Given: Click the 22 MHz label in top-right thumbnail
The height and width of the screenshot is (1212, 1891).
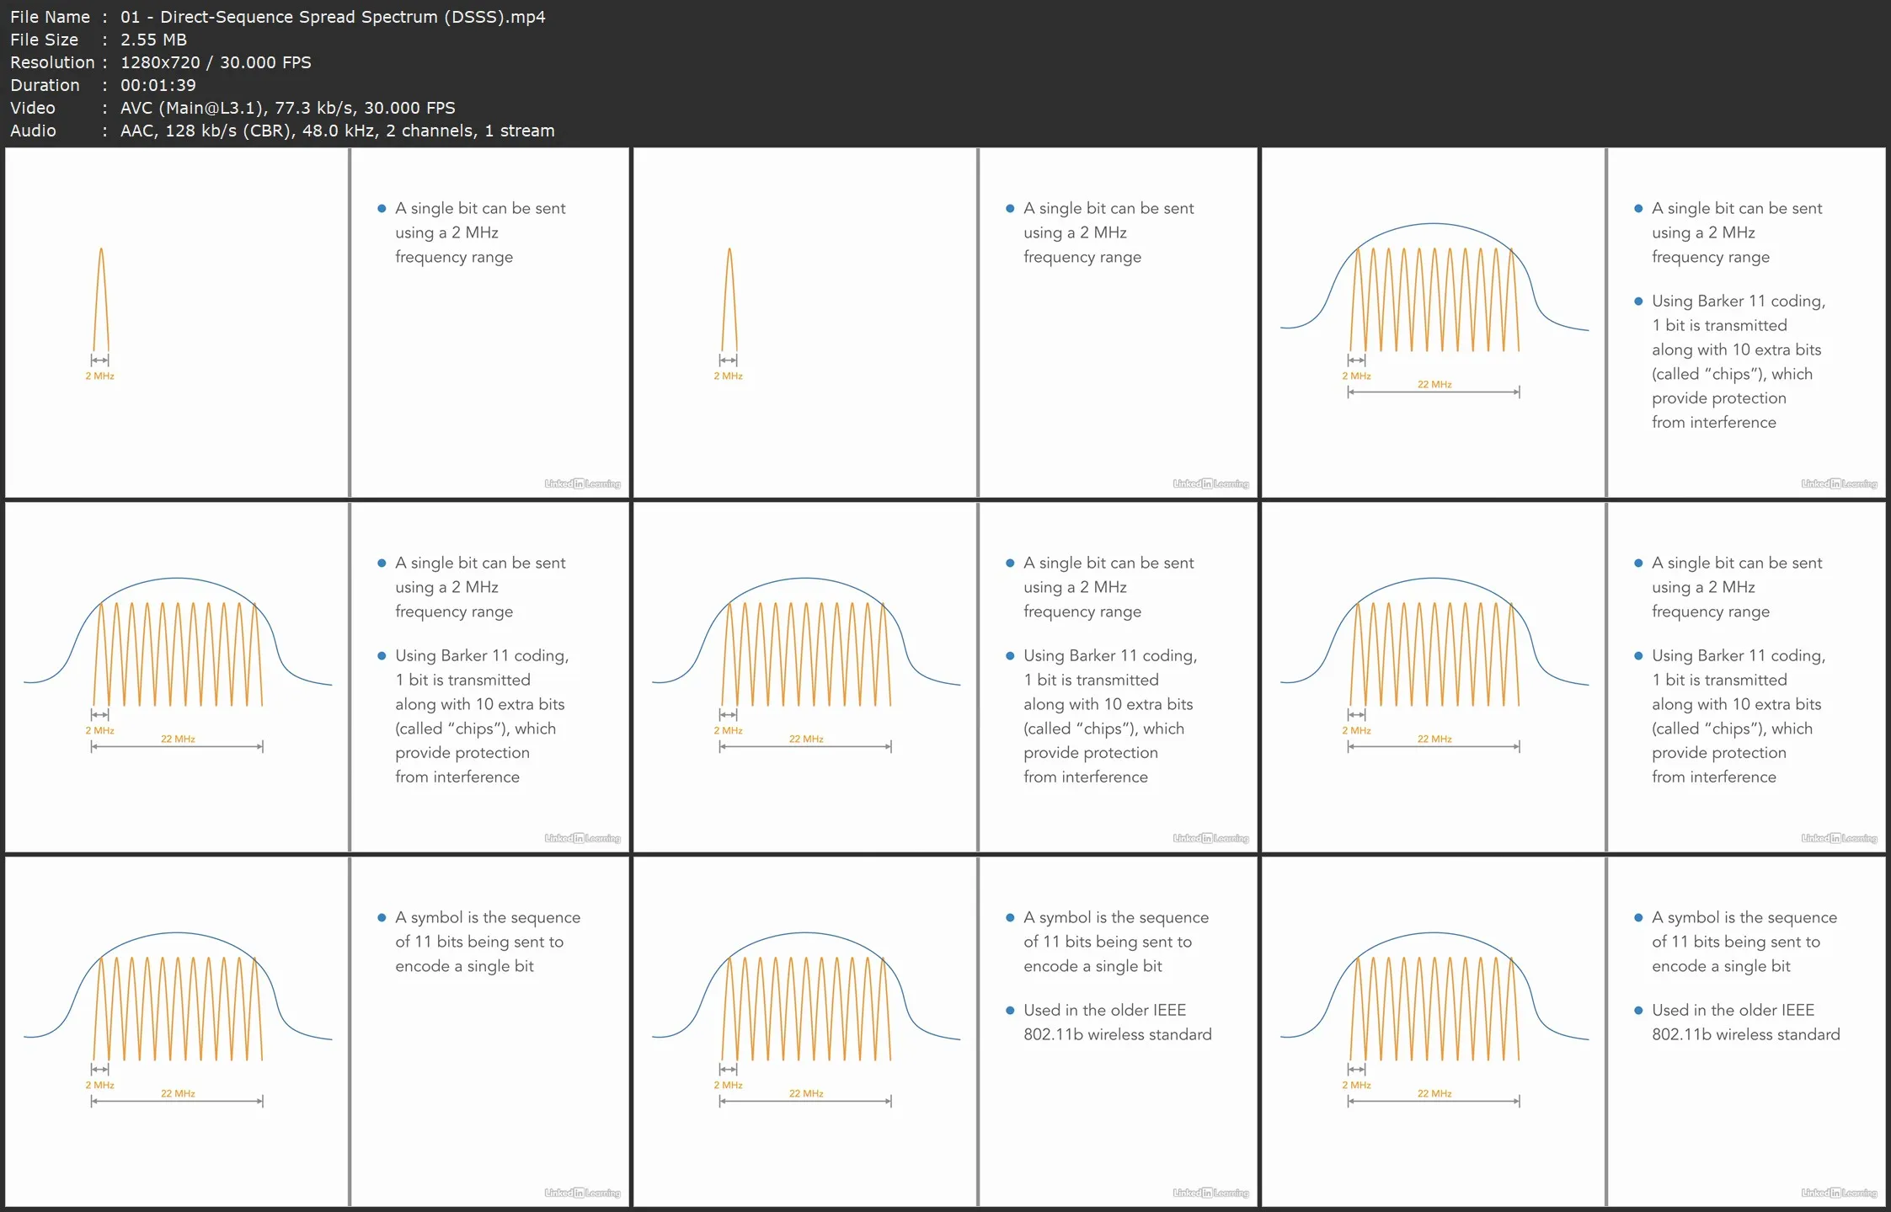Looking at the screenshot, I should pyautogui.click(x=1434, y=384).
